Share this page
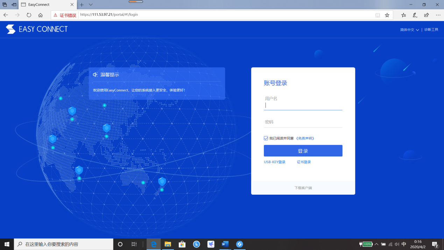Viewport: 444px width, 250px height. (427, 15)
